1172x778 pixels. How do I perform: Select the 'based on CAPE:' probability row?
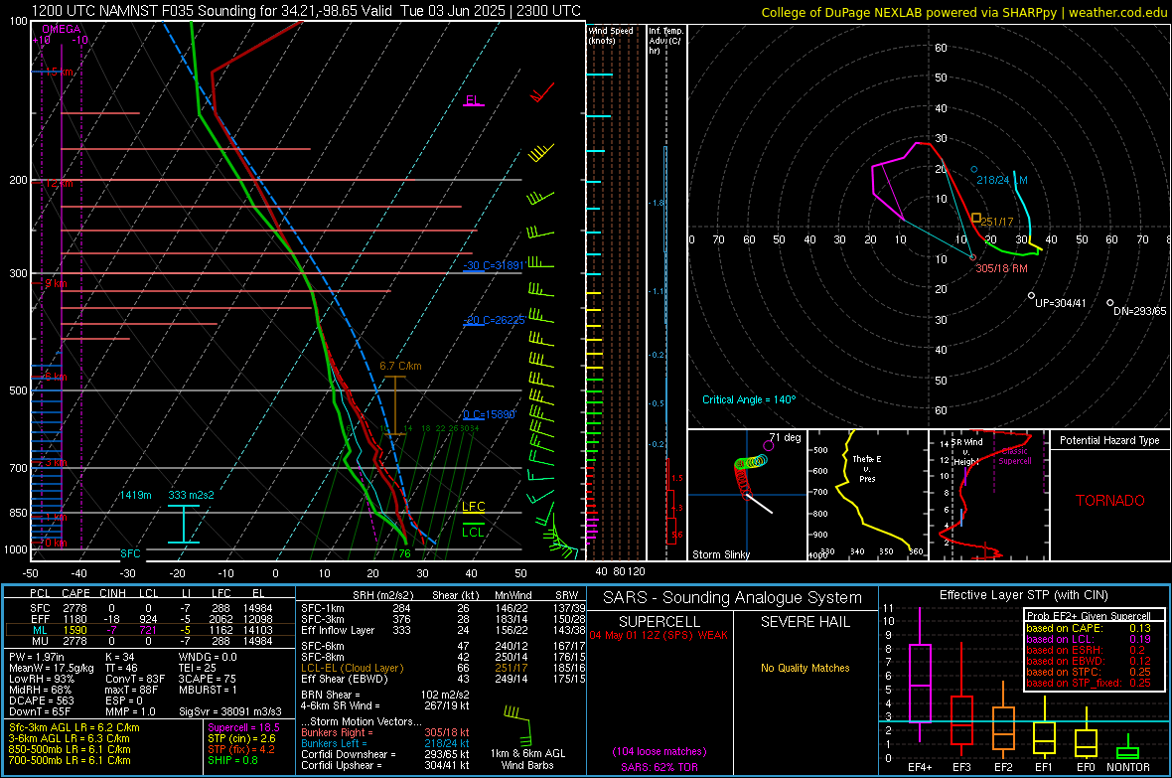click(x=1089, y=628)
